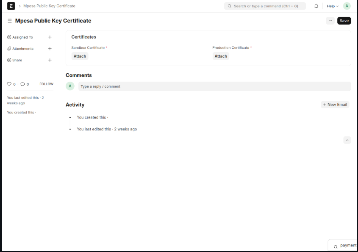Click the comment reply input box
This screenshot has width=358, height=252.
click(215, 86)
